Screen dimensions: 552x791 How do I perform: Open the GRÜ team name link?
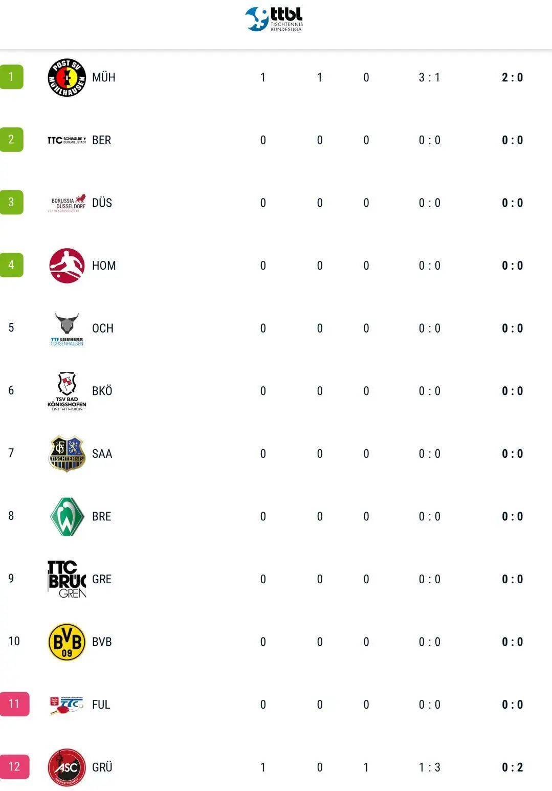tap(102, 767)
